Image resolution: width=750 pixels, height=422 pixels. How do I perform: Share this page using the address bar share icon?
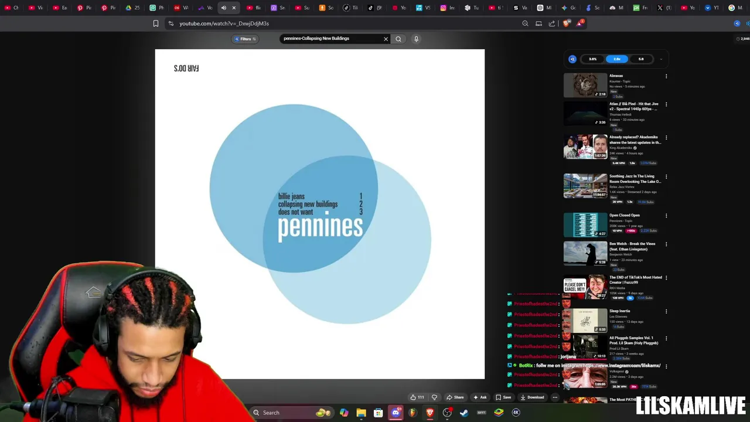pyautogui.click(x=552, y=23)
